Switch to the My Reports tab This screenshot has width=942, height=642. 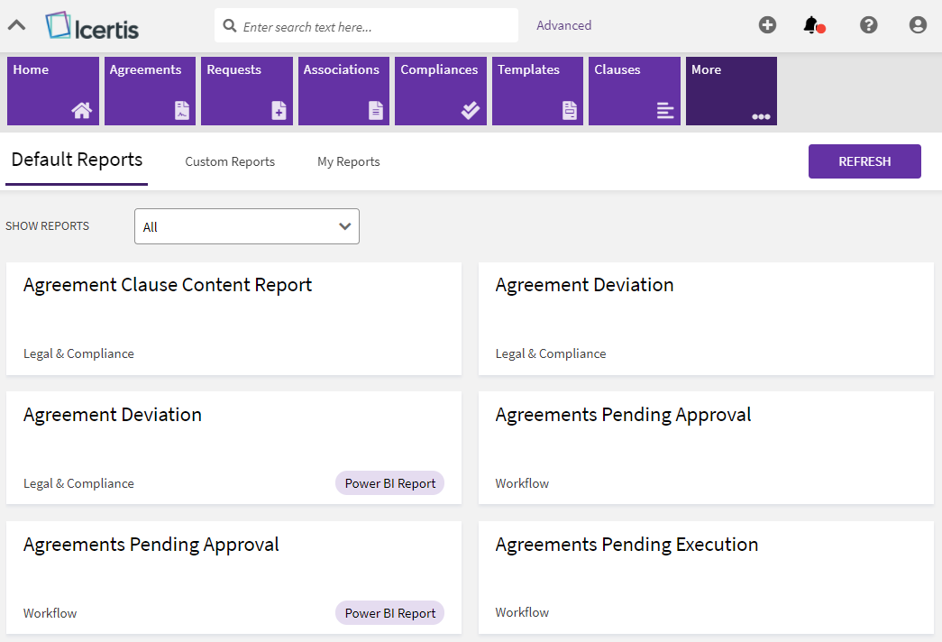coord(348,162)
